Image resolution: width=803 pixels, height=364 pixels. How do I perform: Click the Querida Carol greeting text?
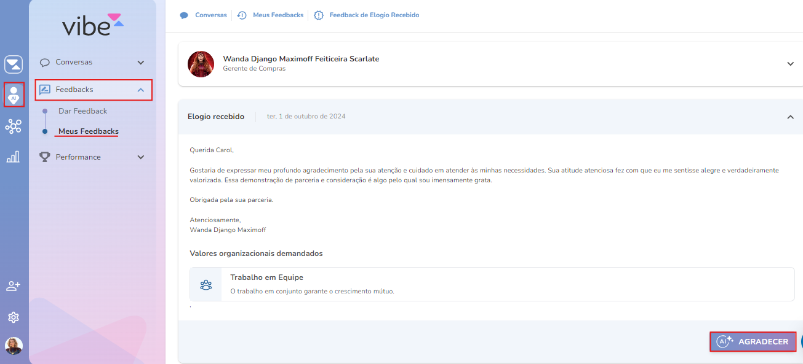coord(212,150)
